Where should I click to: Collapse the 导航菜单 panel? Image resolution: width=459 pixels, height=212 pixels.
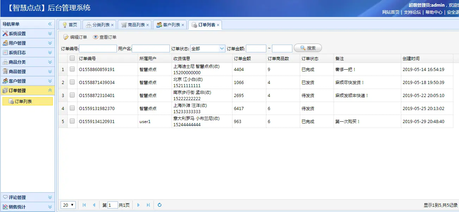50,24
